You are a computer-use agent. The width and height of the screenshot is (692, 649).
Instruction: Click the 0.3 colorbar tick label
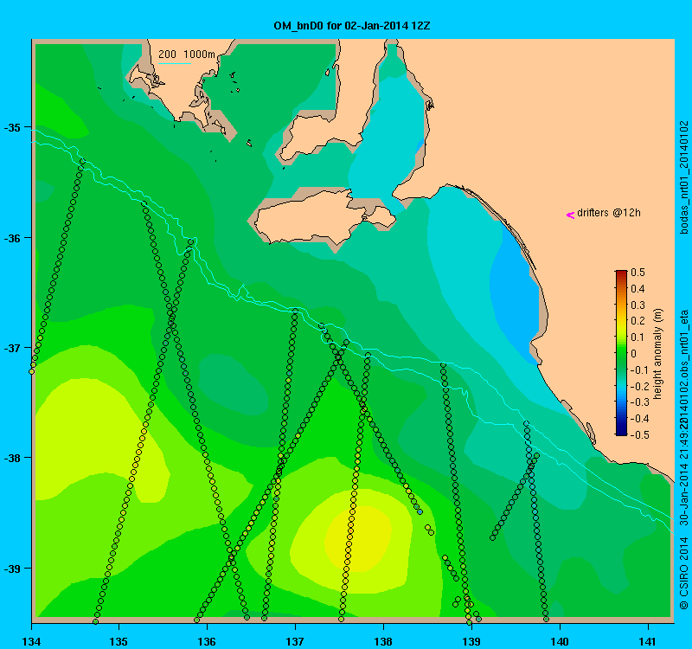click(638, 305)
